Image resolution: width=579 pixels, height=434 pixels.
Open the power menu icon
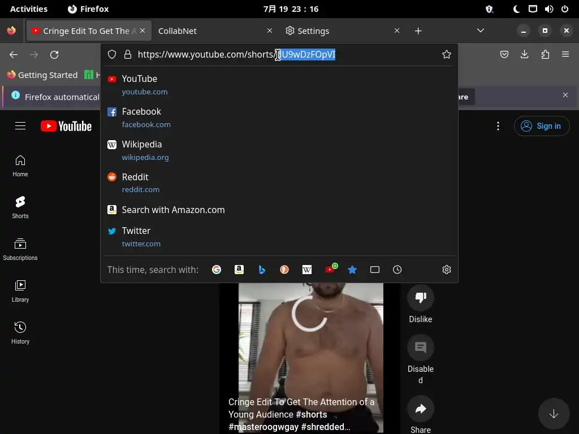click(565, 9)
